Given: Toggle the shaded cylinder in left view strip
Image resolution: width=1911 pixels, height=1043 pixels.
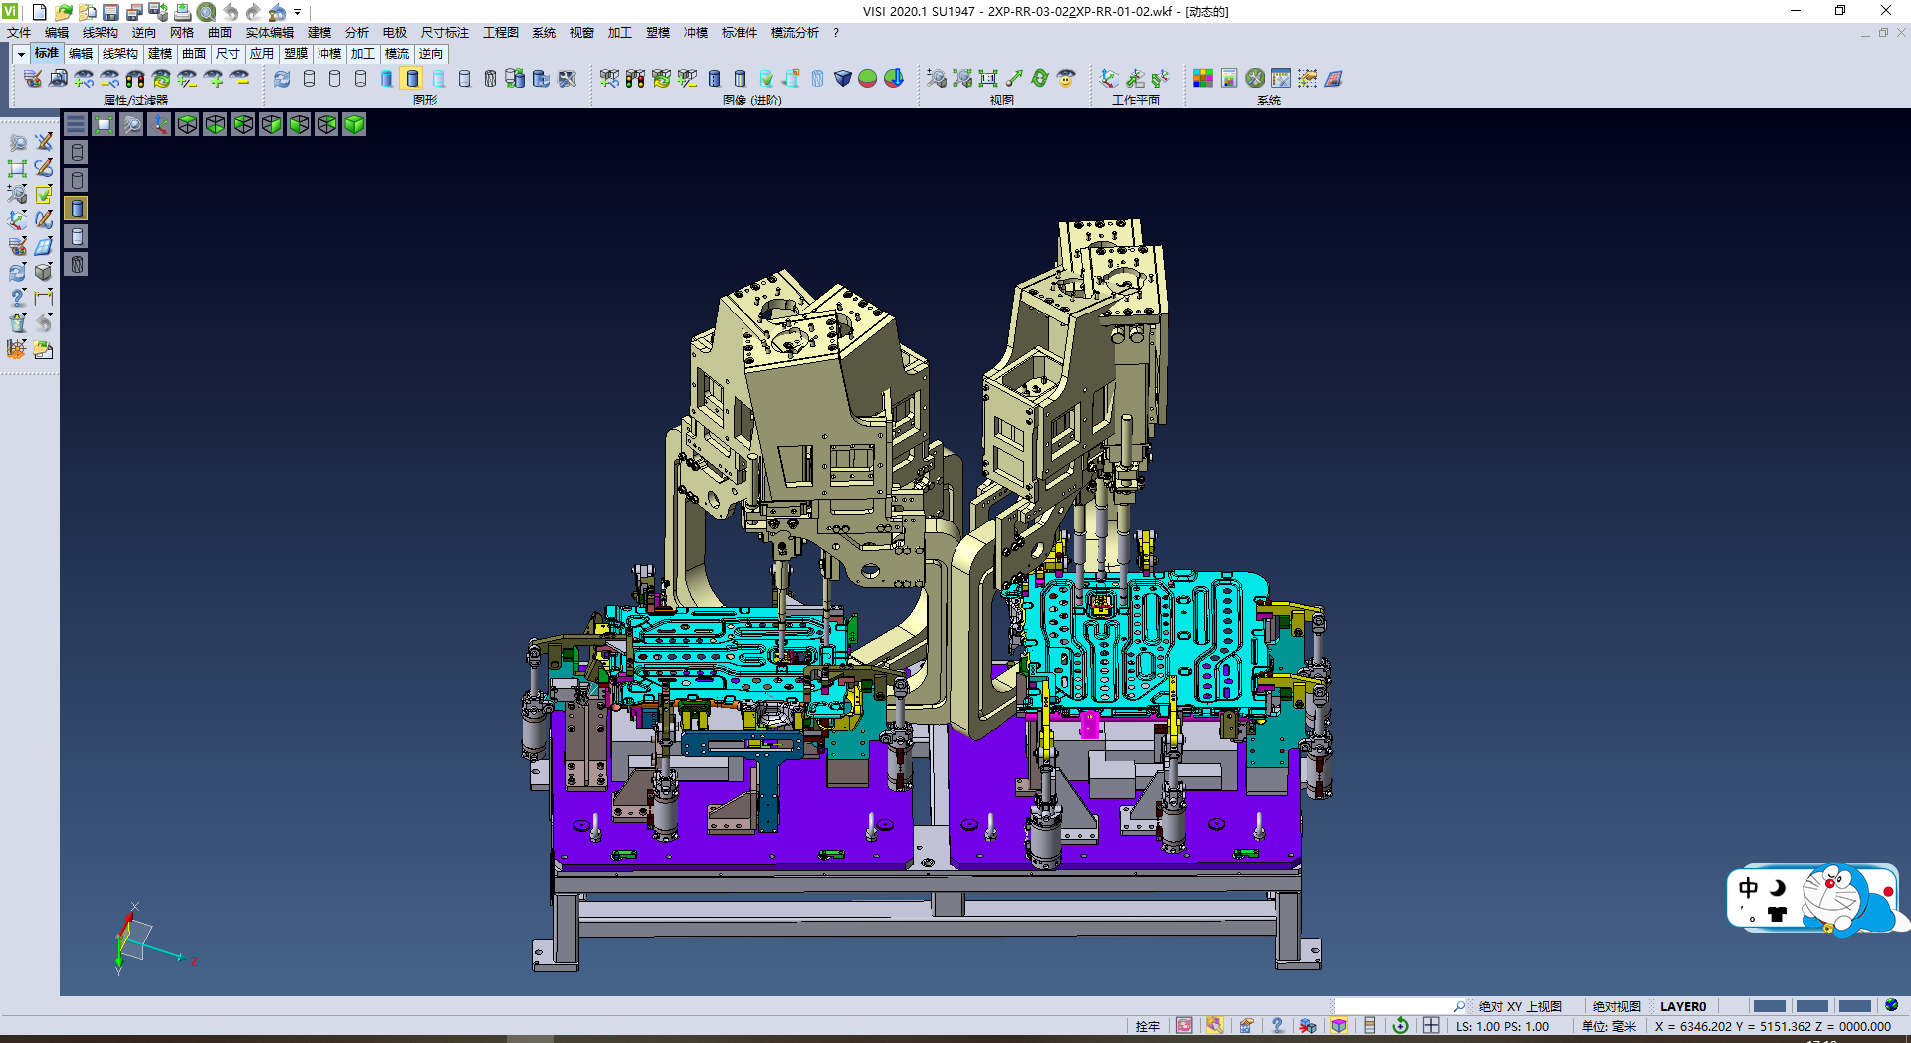Looking at the screenshot, I should pyautogui.click(x=77, y=208).
